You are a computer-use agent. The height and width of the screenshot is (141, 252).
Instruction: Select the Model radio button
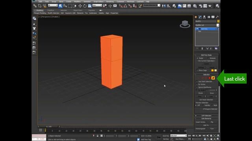pos(197,58)
